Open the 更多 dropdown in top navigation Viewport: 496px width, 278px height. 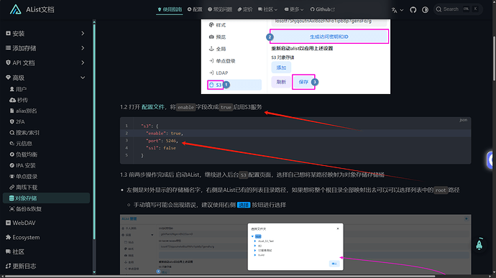click(x=294, y=9)
